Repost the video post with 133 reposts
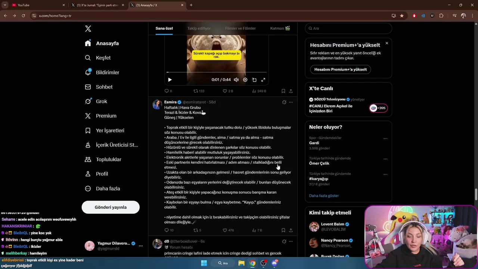The image size is (478, 269). click(x=199, y=91)
